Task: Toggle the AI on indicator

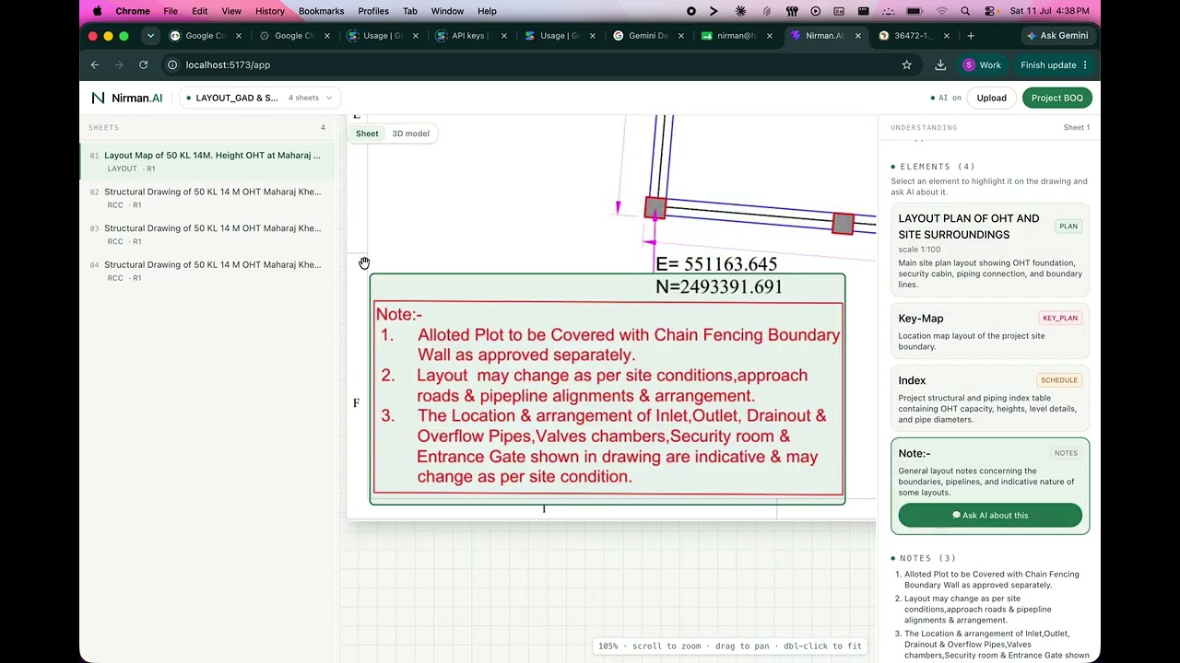Action: 946,98
